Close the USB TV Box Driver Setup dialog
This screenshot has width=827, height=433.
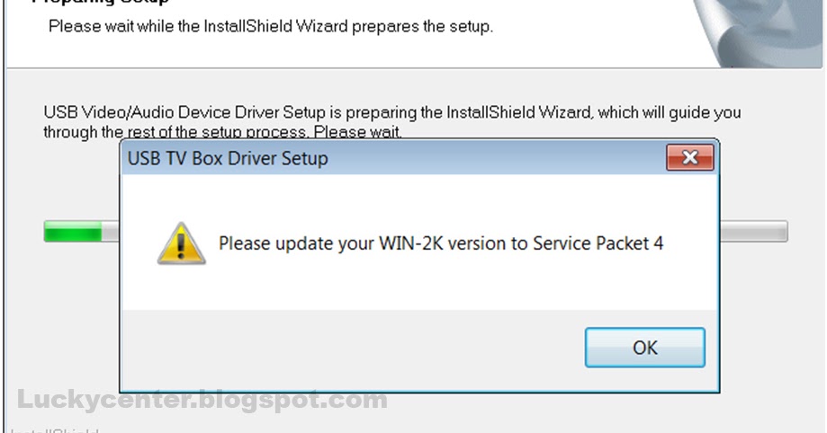click(x=690, y=157)
